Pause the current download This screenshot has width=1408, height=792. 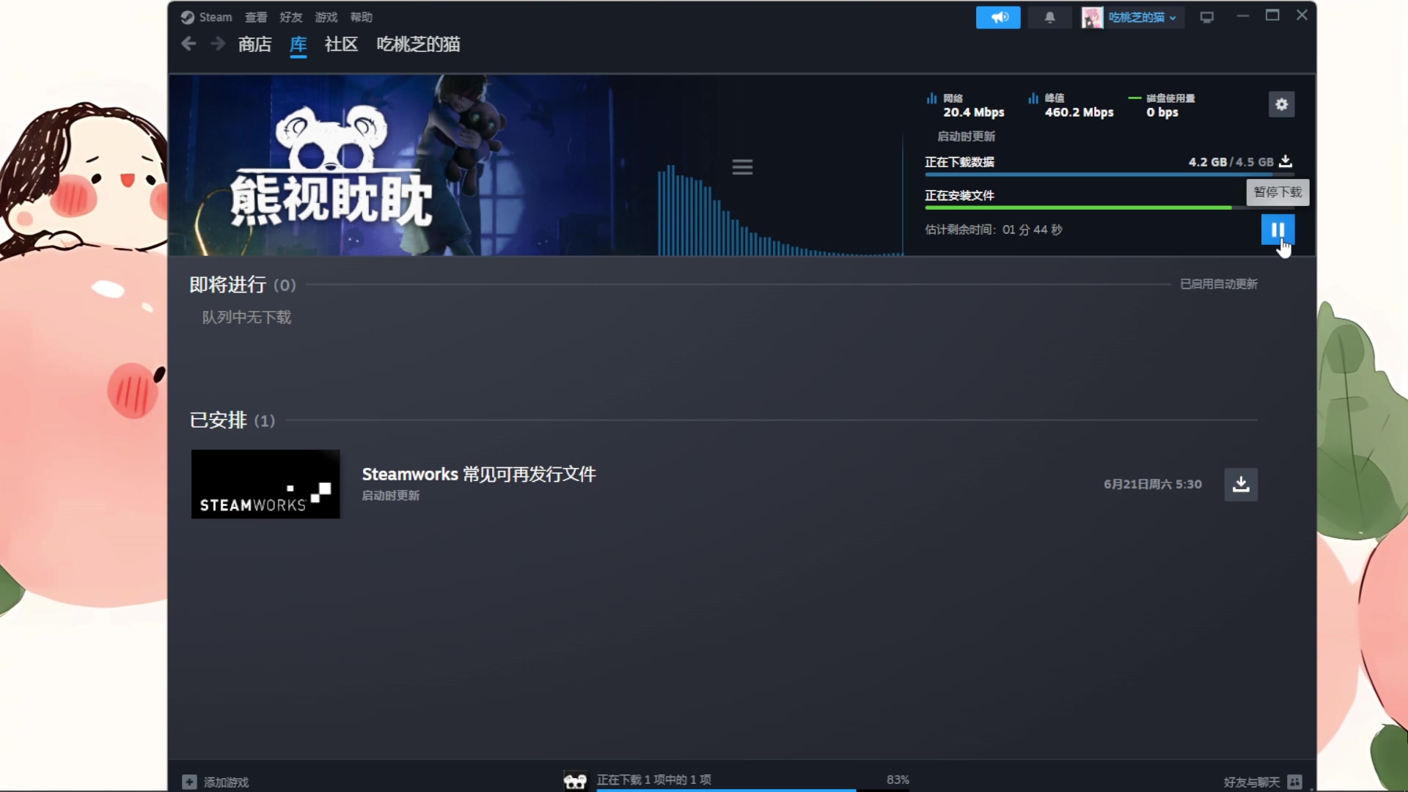click(x=1277, y=230)
